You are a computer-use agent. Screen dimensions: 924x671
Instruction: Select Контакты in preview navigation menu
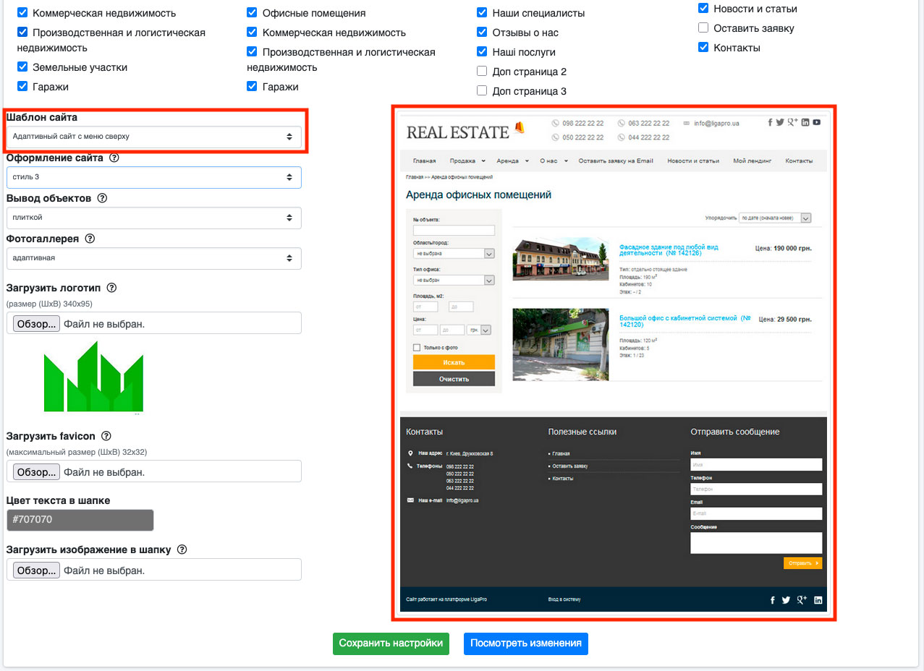click(799, 161)
